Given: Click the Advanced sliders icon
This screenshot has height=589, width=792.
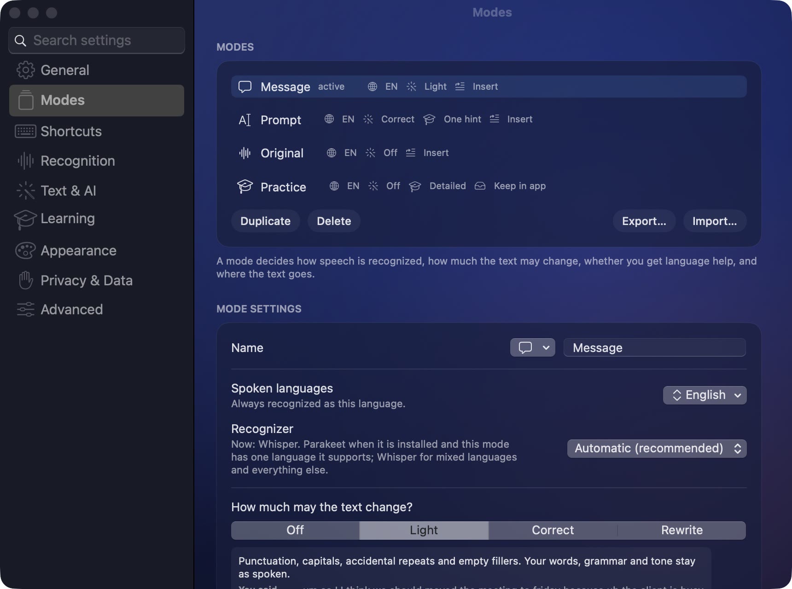Looking at the screenshot, I should click(25, 309).
